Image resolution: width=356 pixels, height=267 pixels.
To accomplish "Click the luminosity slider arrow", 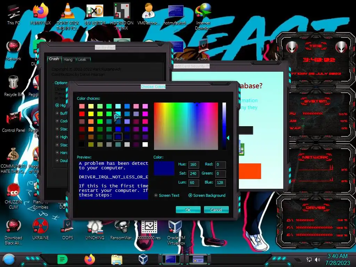I will [228, 138].
